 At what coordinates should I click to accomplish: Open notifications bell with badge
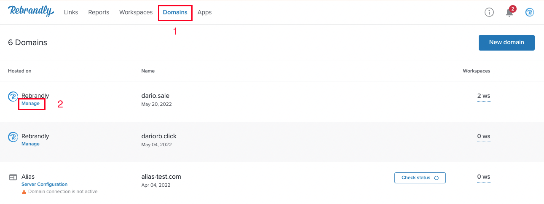pyautogui.click(x=510, y=12)
